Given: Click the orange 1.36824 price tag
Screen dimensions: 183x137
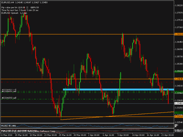Looking at the screenshot, I should [x=179, y=34].
